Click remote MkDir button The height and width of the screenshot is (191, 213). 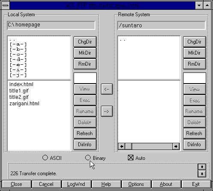pos(195,53)
